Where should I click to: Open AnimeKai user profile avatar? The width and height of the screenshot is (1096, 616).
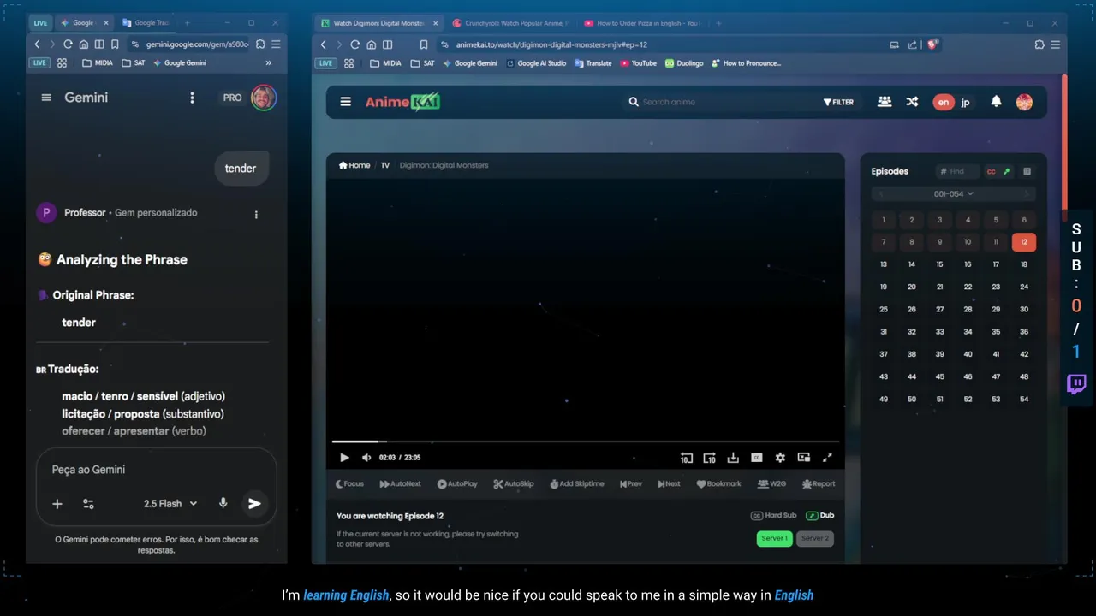tap(1024, 102)
